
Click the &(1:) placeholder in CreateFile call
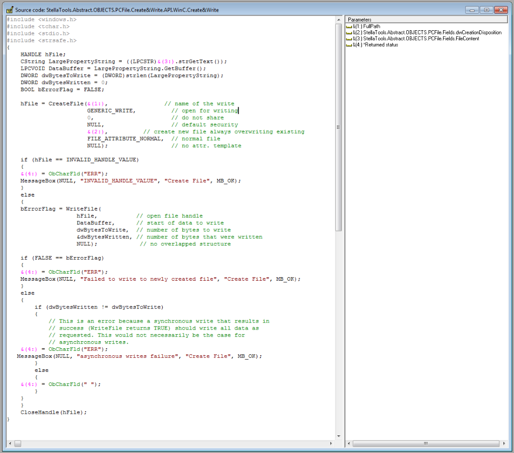point(96,104)
